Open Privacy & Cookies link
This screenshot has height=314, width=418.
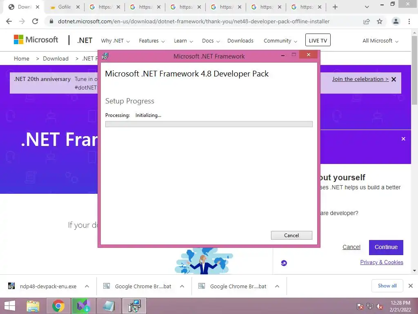382,262
